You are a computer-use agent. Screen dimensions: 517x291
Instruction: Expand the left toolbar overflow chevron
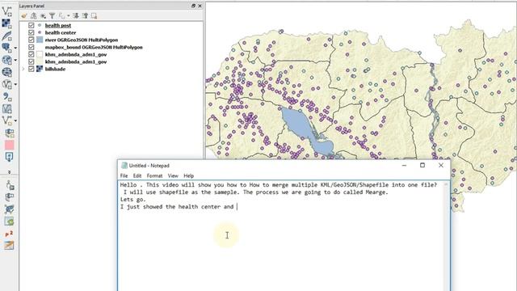pos(9,172)
